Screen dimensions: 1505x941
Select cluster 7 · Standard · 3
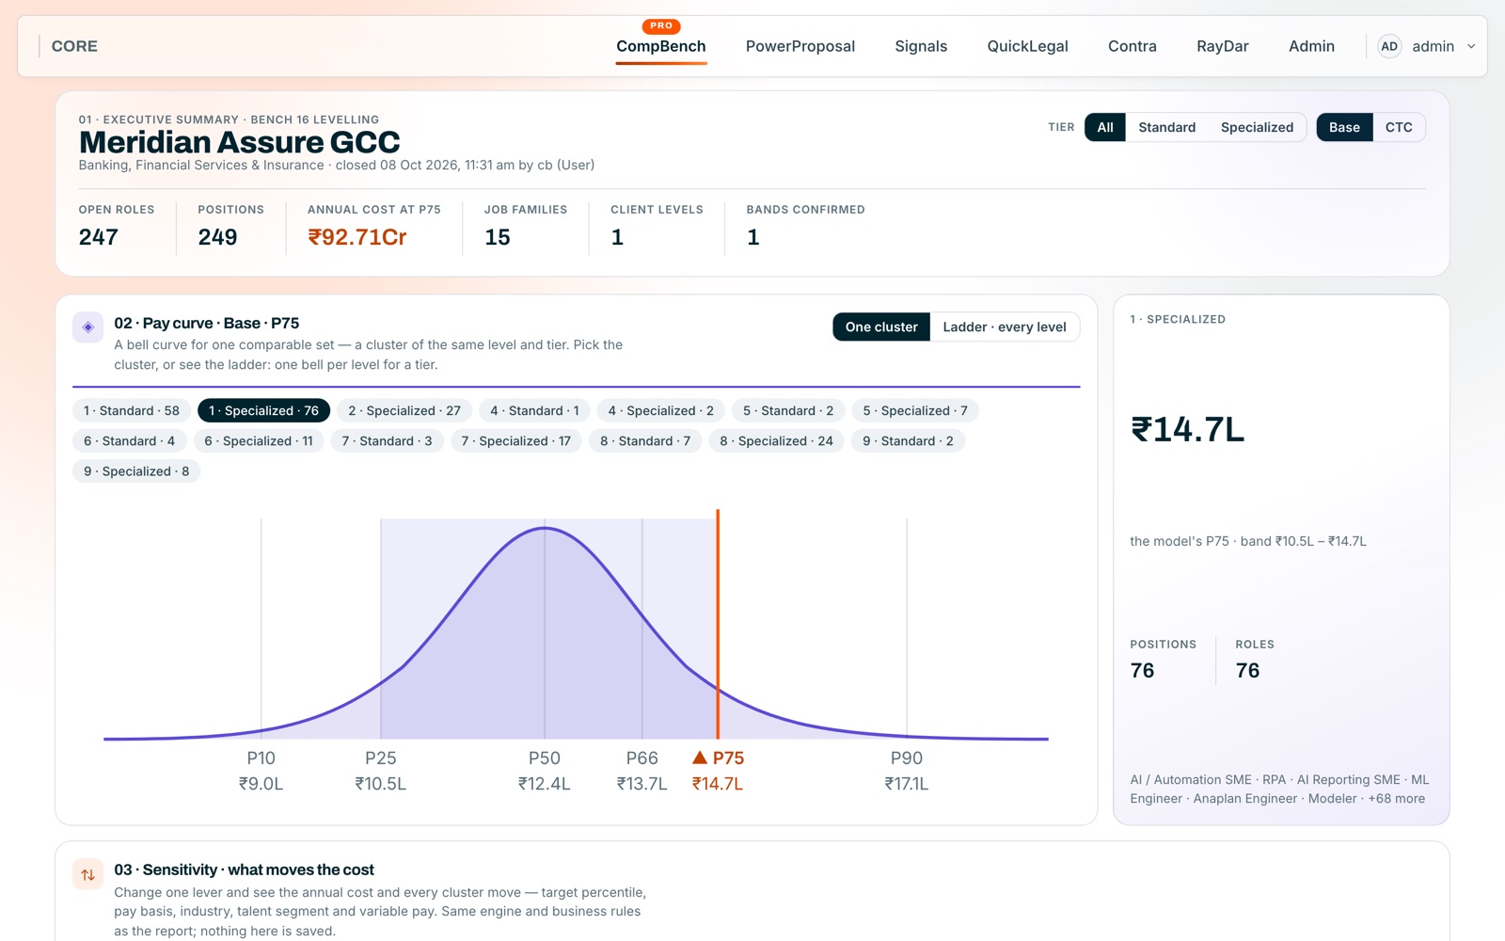point(387,440)
